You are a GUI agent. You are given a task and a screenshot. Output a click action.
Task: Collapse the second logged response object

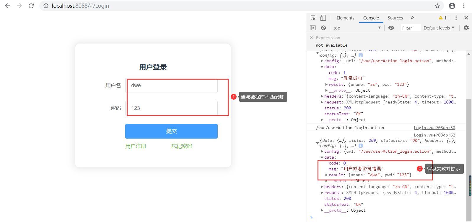point(318,143)
